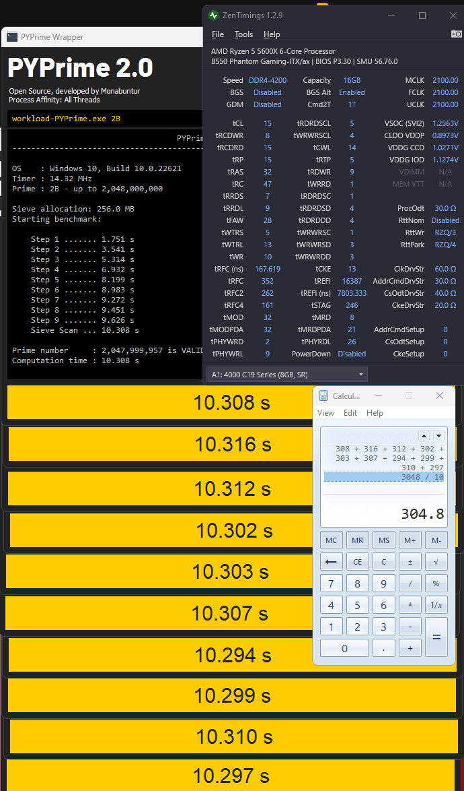Click the decimal point button
This screenshot has width=464, height=791.
coord(383,648)
